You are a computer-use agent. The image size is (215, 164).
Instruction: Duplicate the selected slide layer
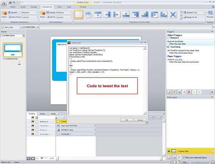(x=174, y=157)
